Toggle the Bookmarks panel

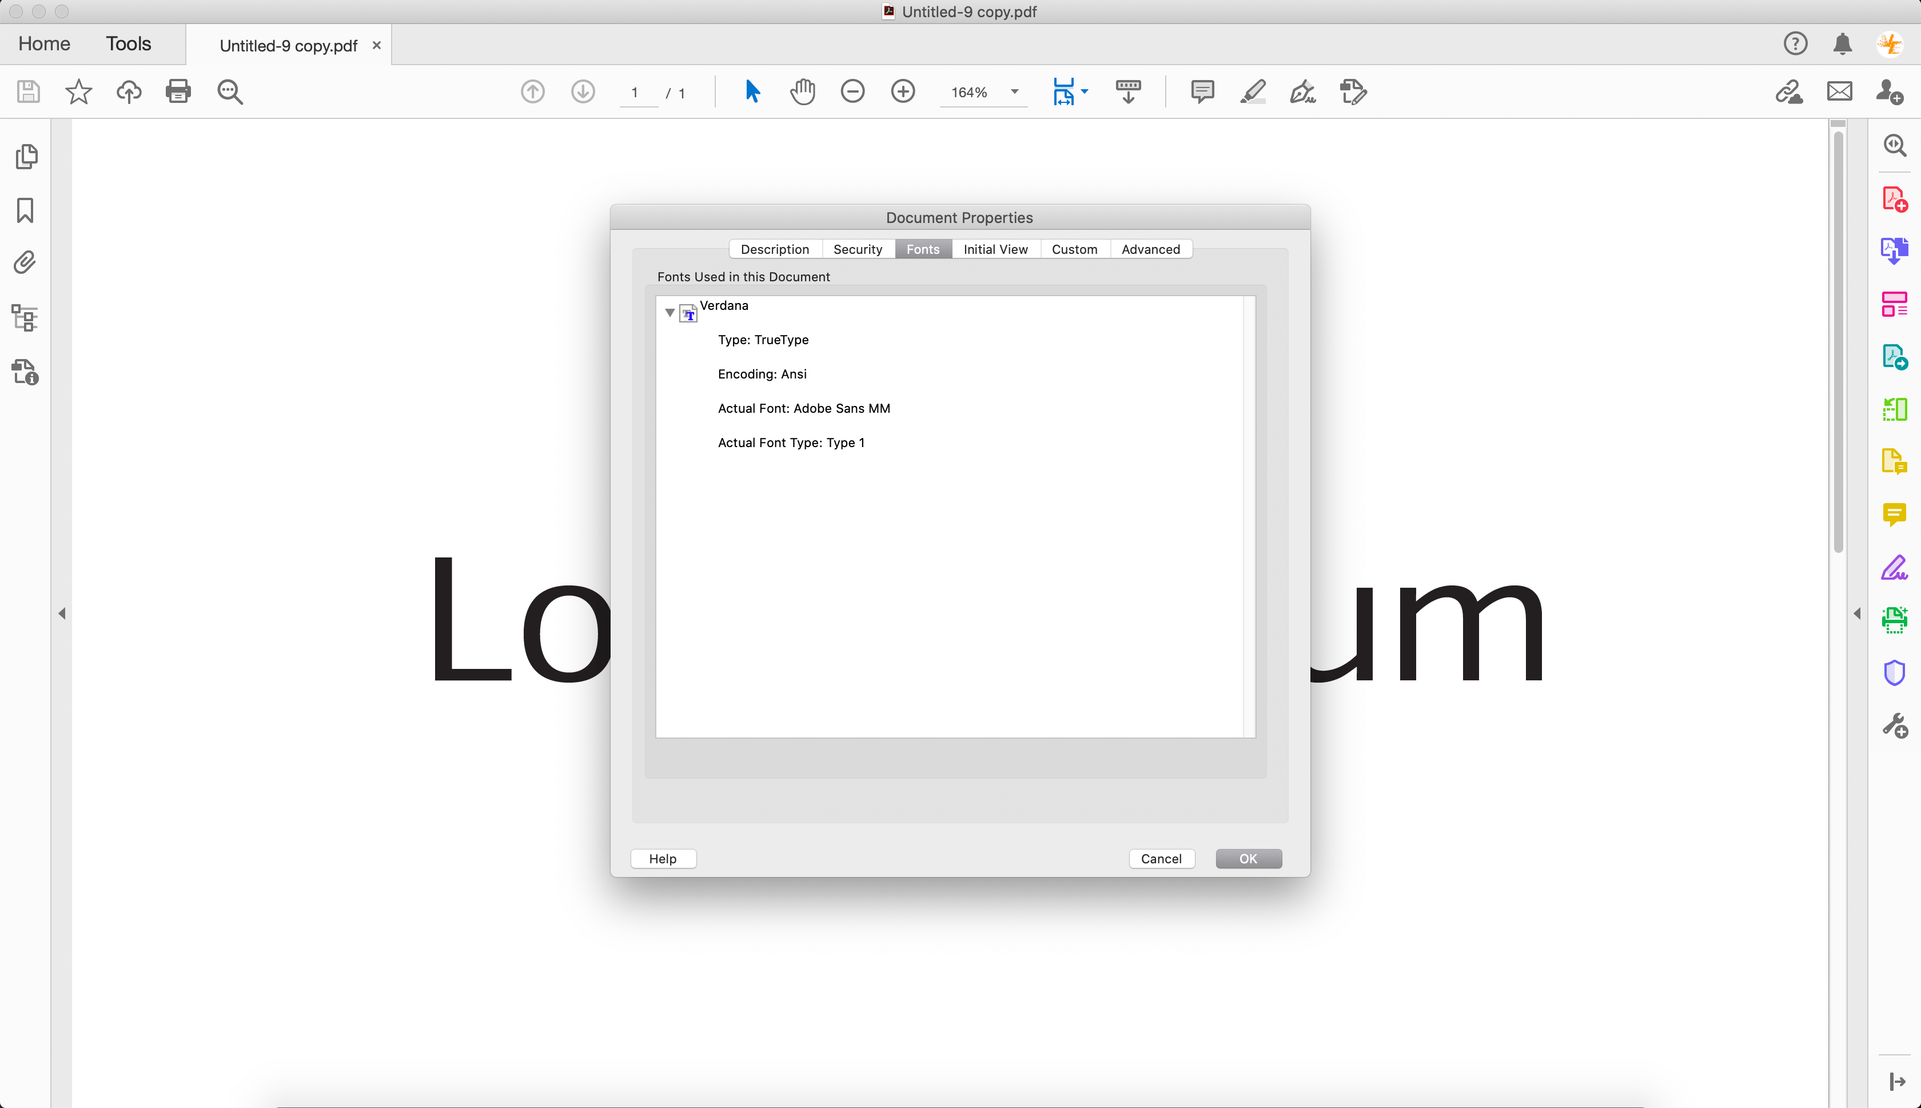click(25, 210)
